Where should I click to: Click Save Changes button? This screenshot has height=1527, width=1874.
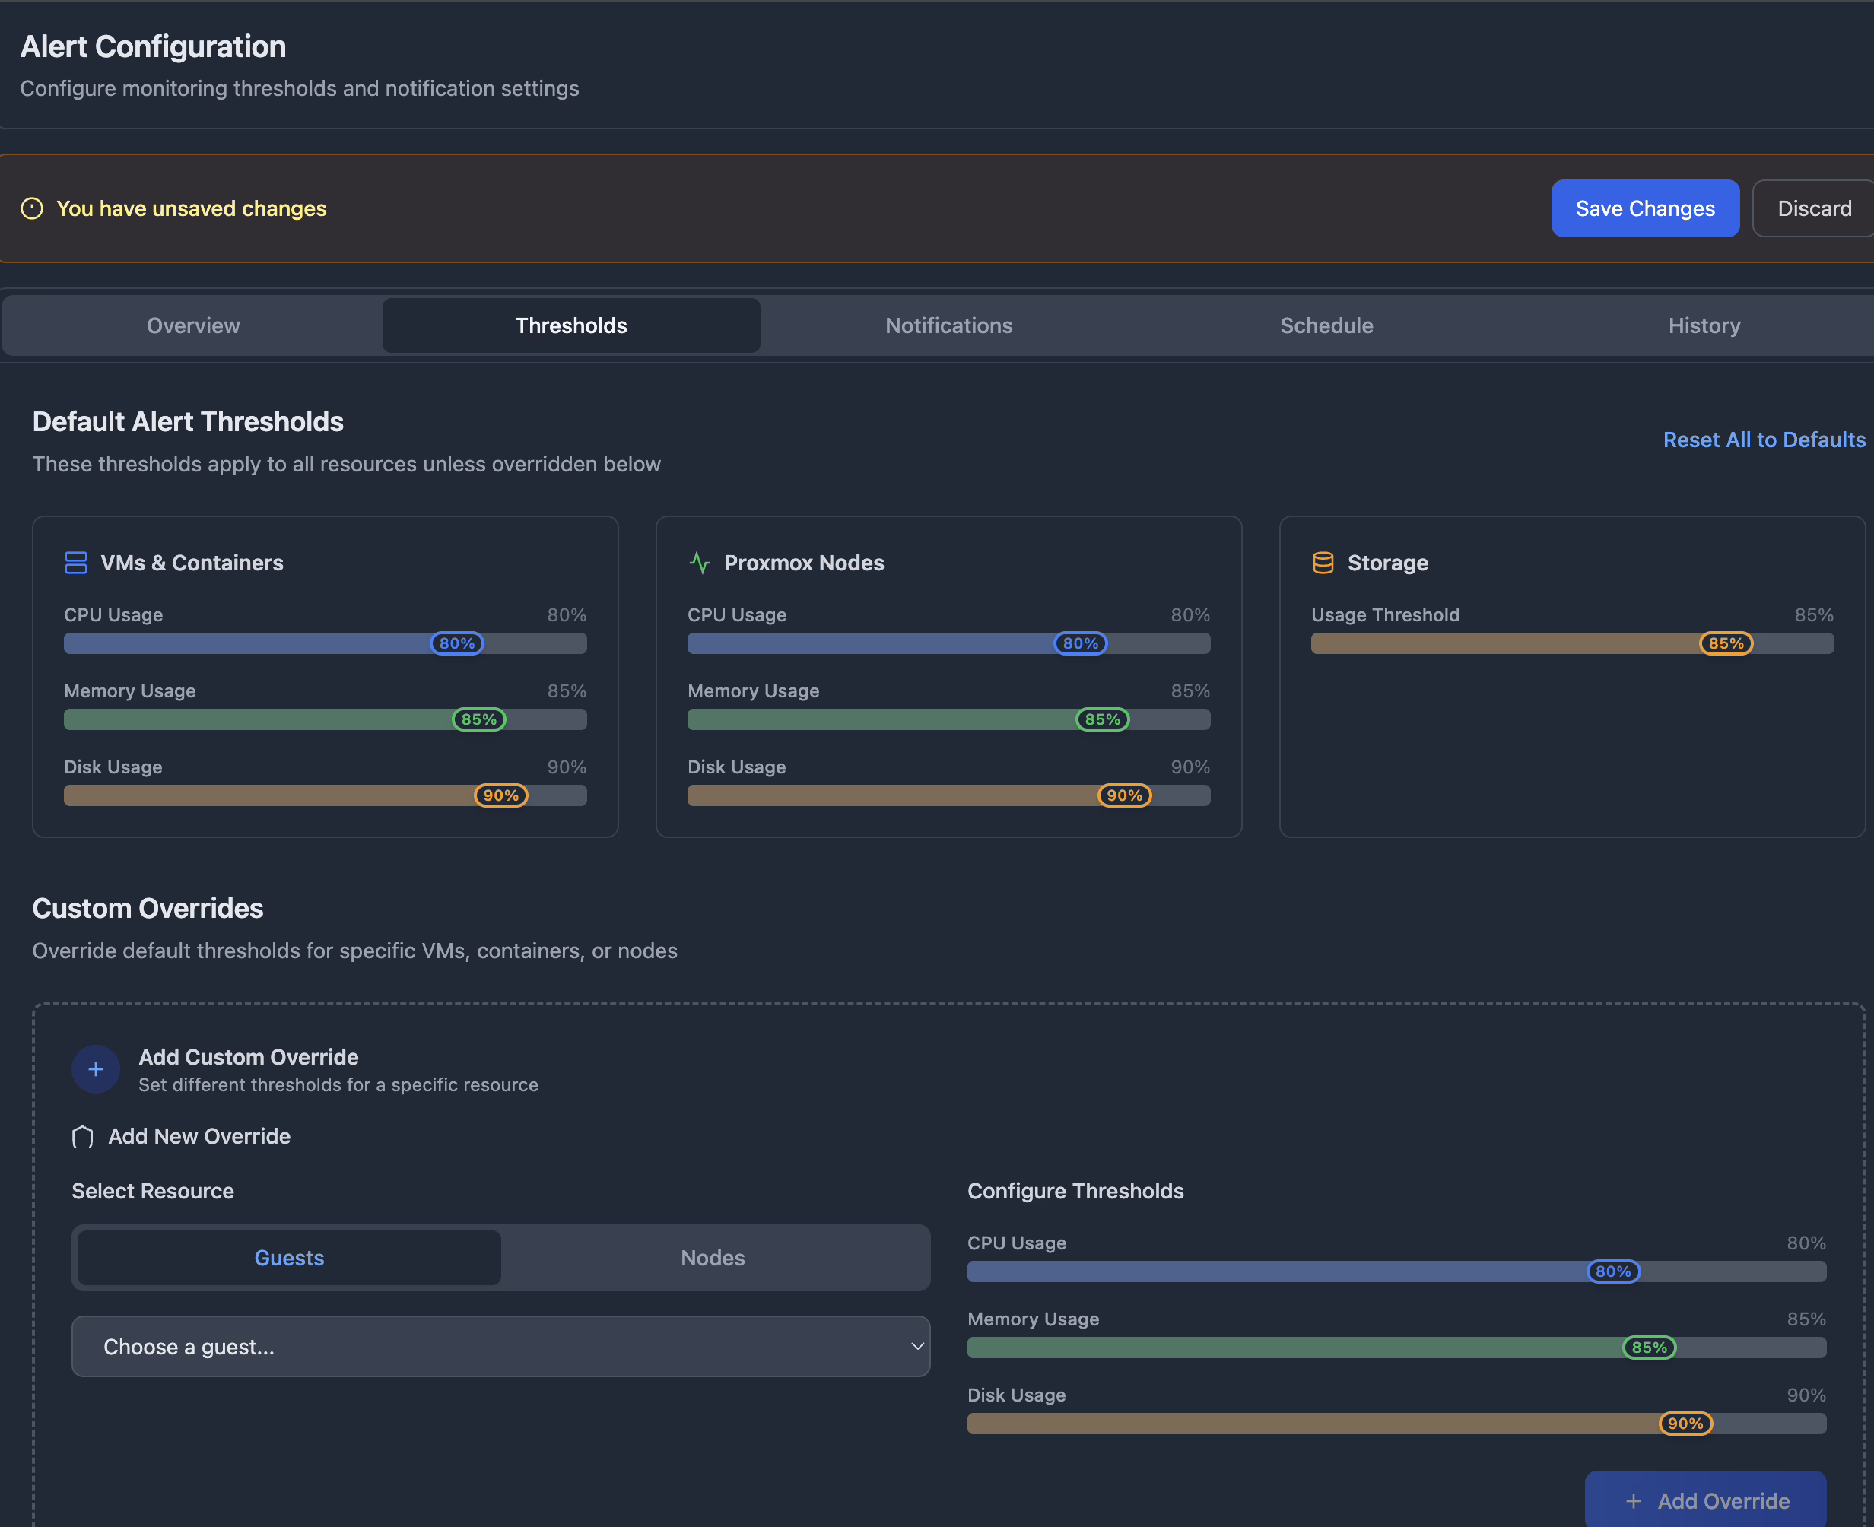(1645, 208)
